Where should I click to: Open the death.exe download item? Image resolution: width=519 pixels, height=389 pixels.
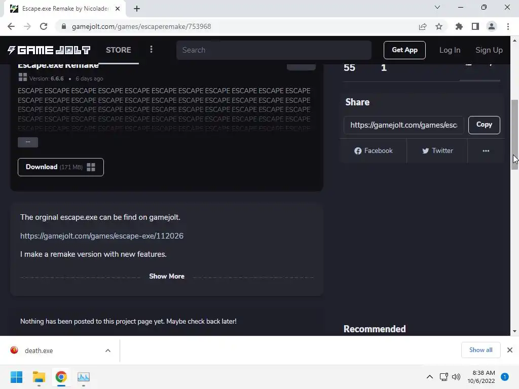tap(39, 351)
